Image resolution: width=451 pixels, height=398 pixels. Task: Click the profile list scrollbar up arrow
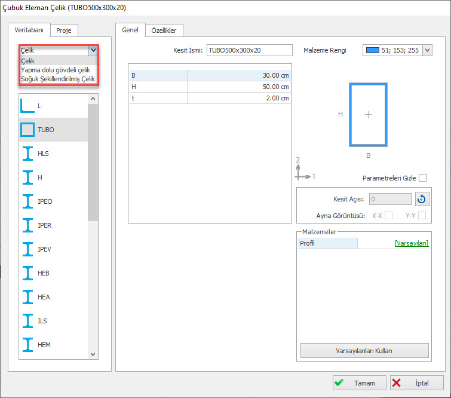pyautogui.click(x=93, y=99)
